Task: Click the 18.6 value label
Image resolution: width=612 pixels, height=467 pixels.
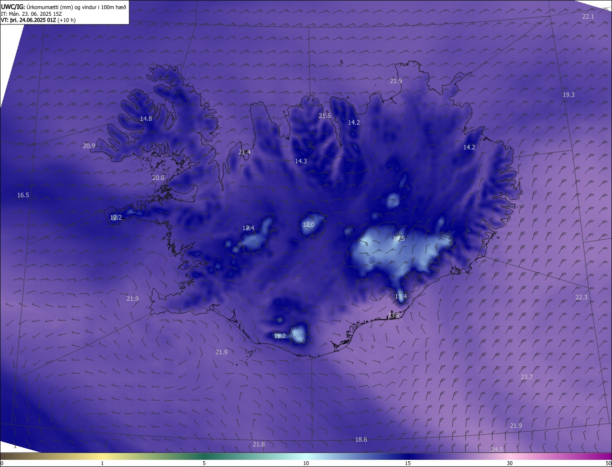Action: (x=361, y=440)
